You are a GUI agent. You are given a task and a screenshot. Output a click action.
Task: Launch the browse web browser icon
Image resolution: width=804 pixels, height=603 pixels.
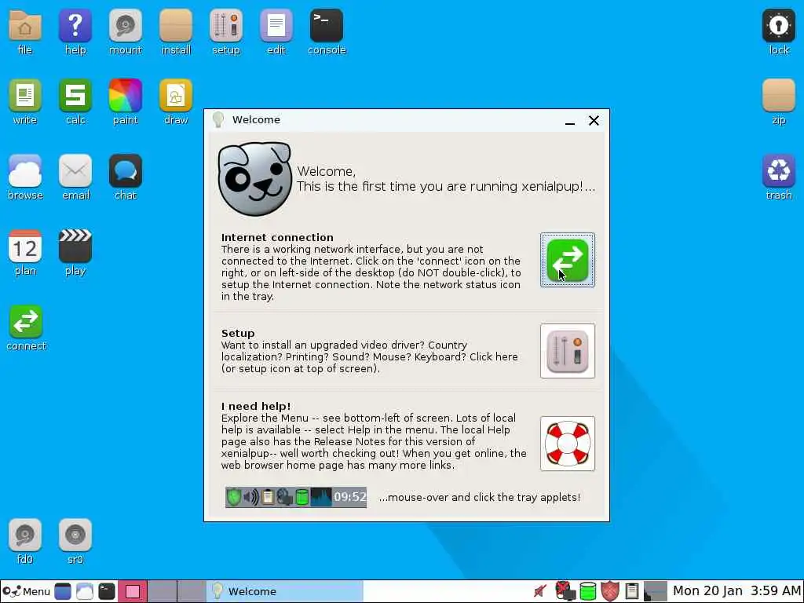pyautogui.click(x=24, y=170)
